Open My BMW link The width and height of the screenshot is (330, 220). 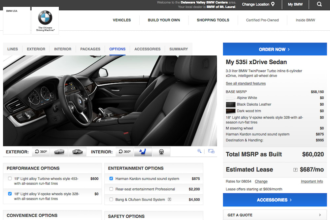[295, 4]
